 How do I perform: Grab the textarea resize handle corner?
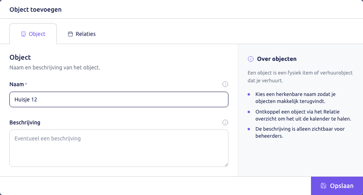point(226,165)
